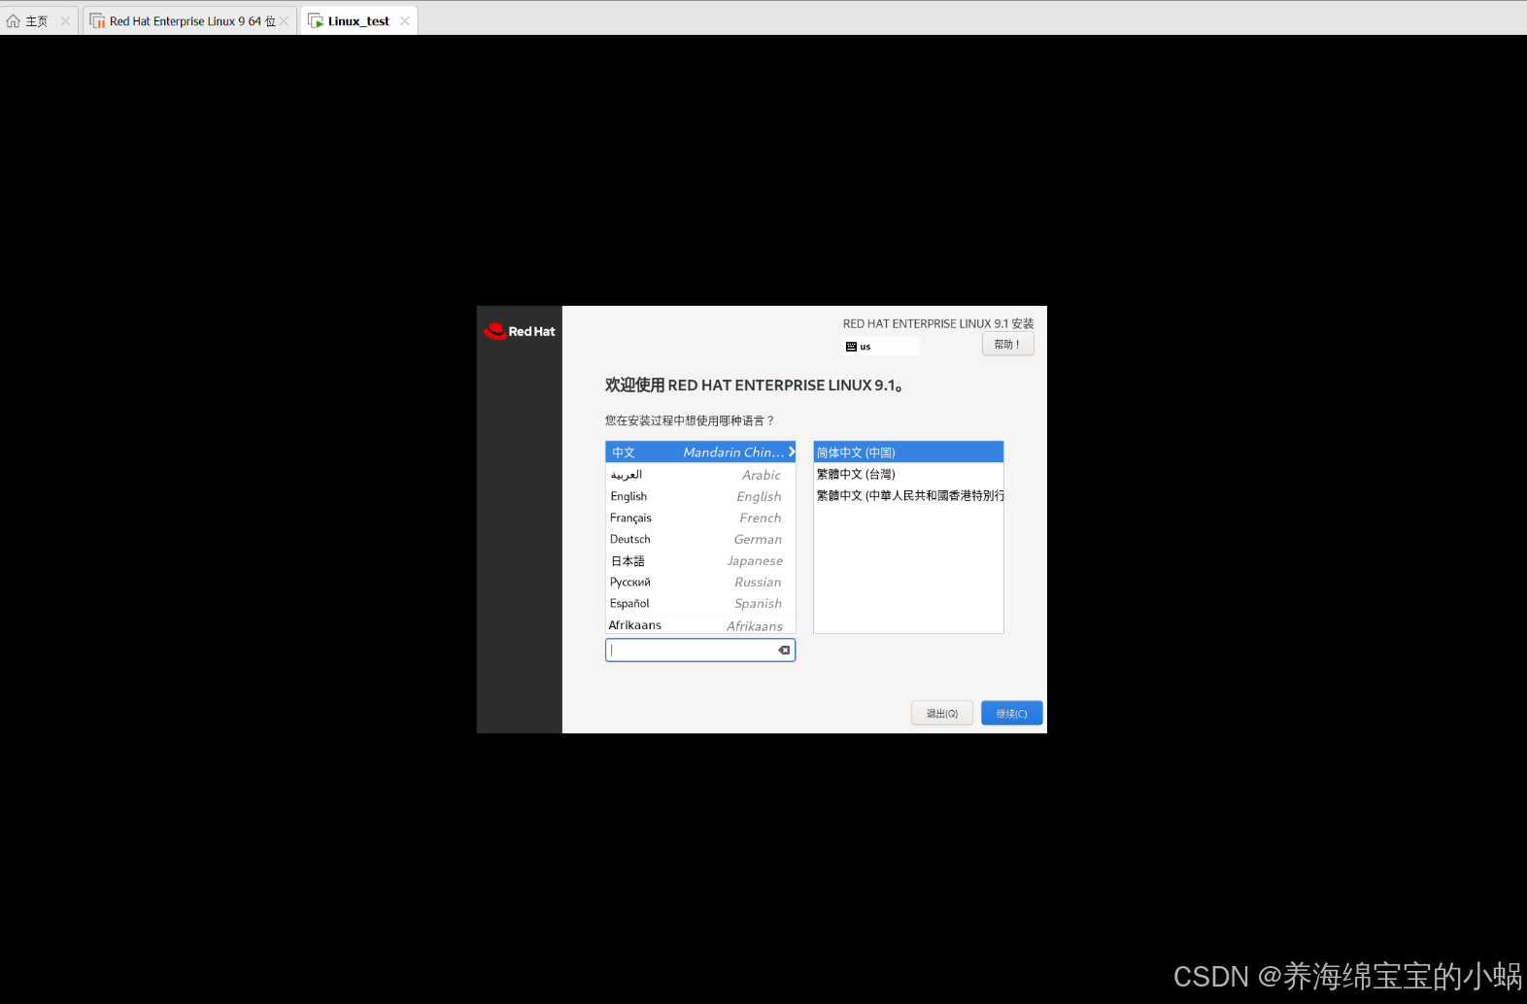Open the us keyboard layout indicator
Viewport: 1527px width, 1004px height.
click(x=881, y=347)
